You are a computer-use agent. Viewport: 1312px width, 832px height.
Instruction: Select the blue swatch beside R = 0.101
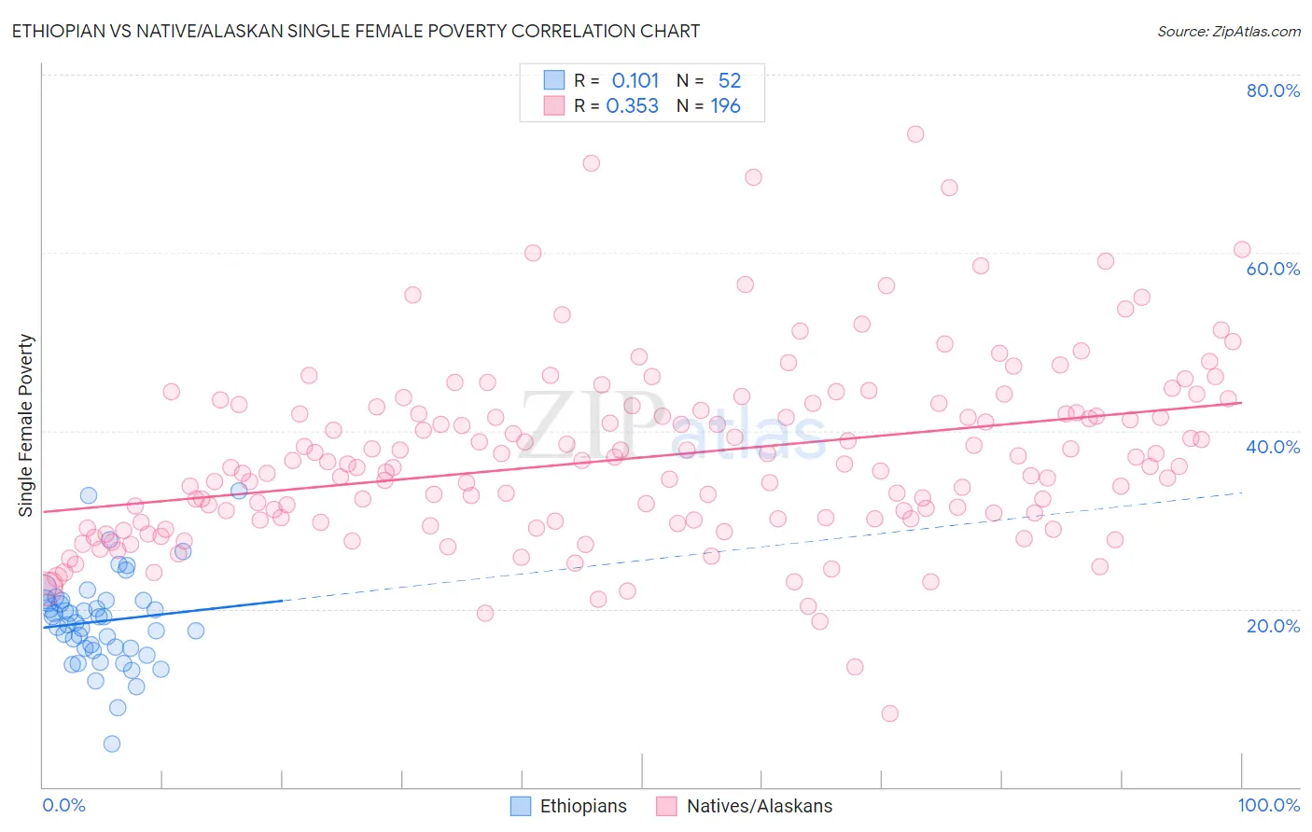(554, 80)
